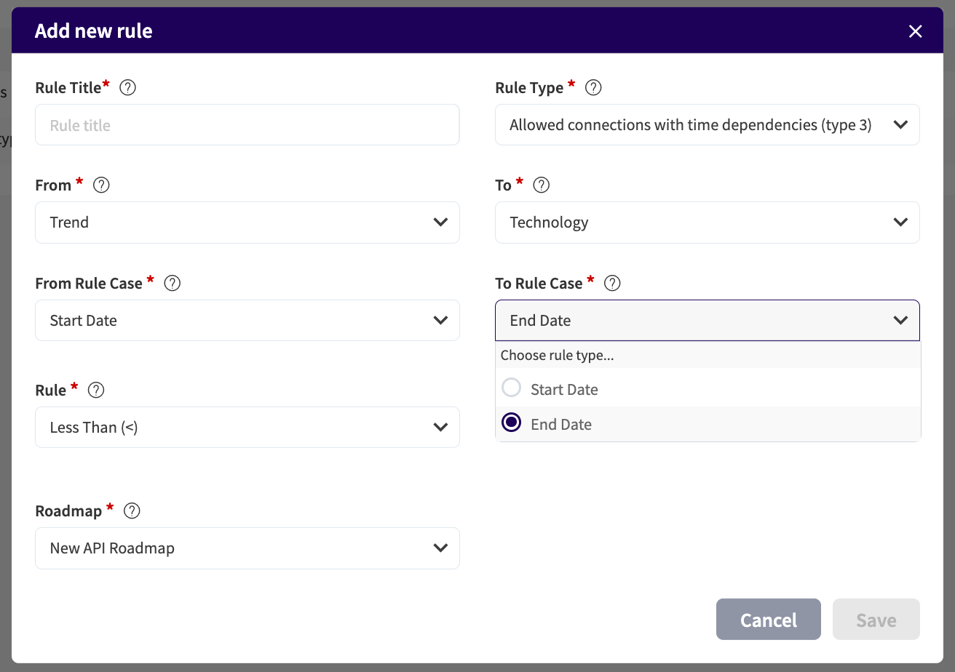Open the Rule Type dropdown

click(x=708, y=125)
